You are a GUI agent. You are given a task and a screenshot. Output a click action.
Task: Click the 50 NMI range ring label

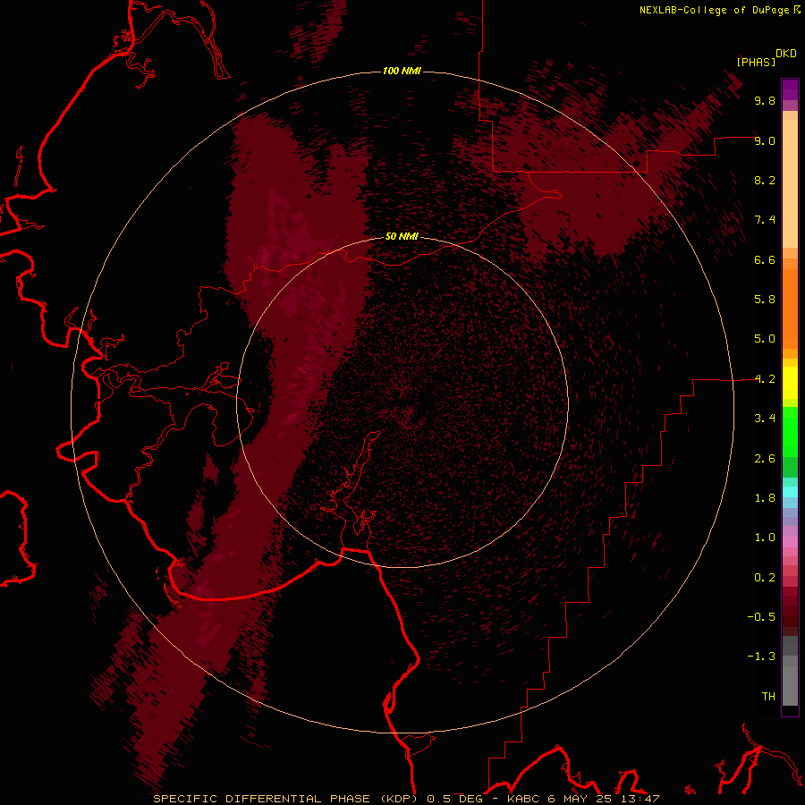[x=402, y=237]
